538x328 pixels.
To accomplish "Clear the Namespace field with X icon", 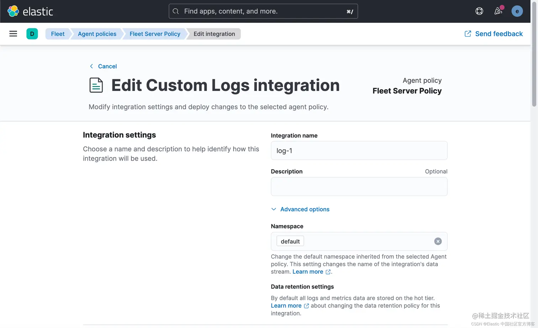I will click(438, 241).
